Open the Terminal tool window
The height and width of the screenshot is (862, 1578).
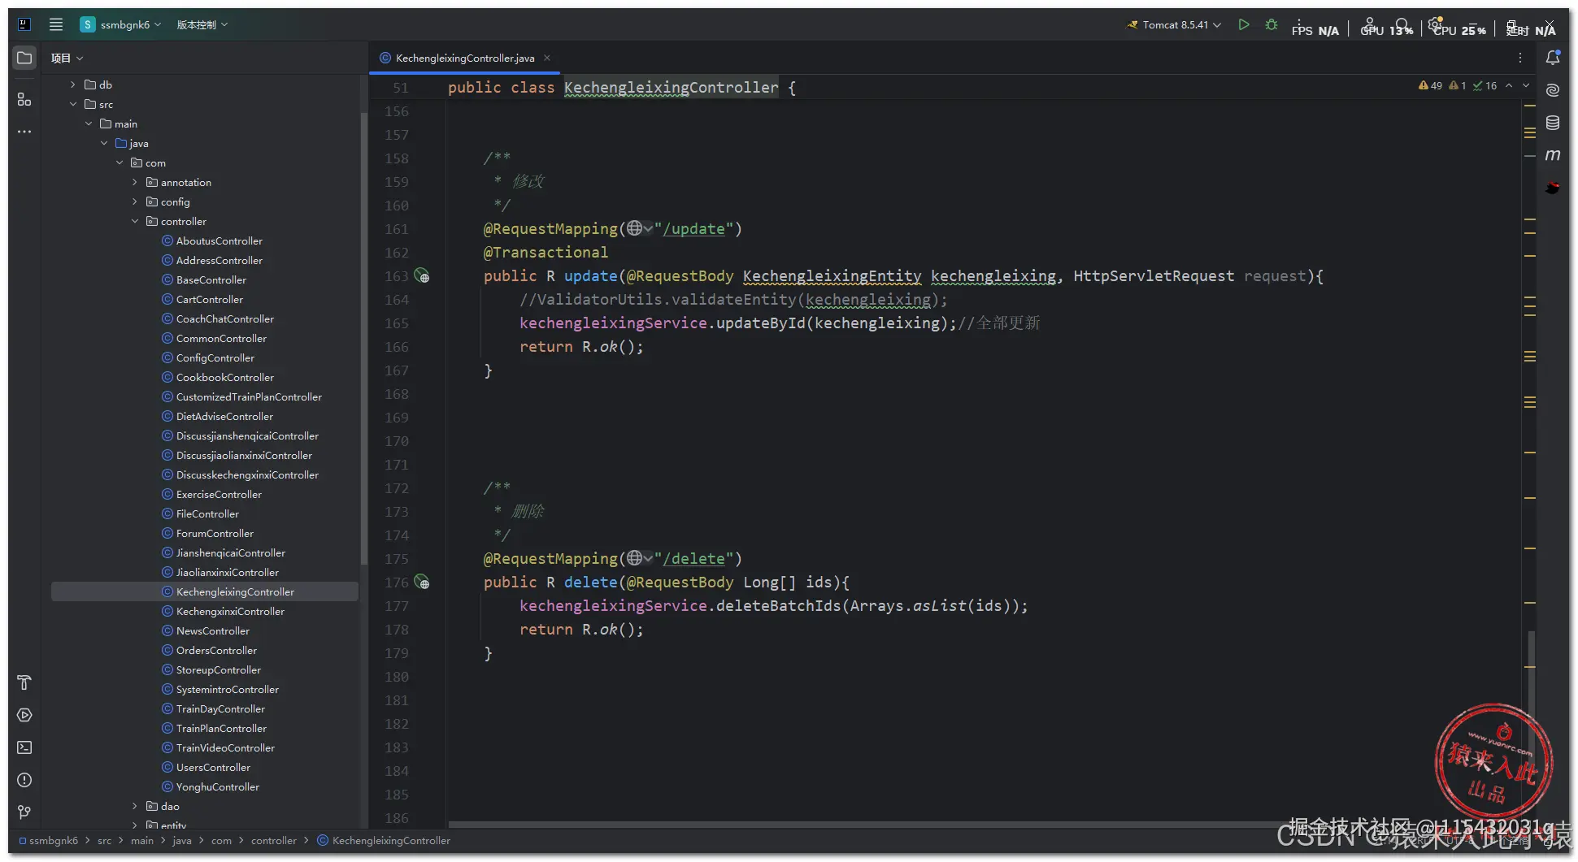(24, 747)
